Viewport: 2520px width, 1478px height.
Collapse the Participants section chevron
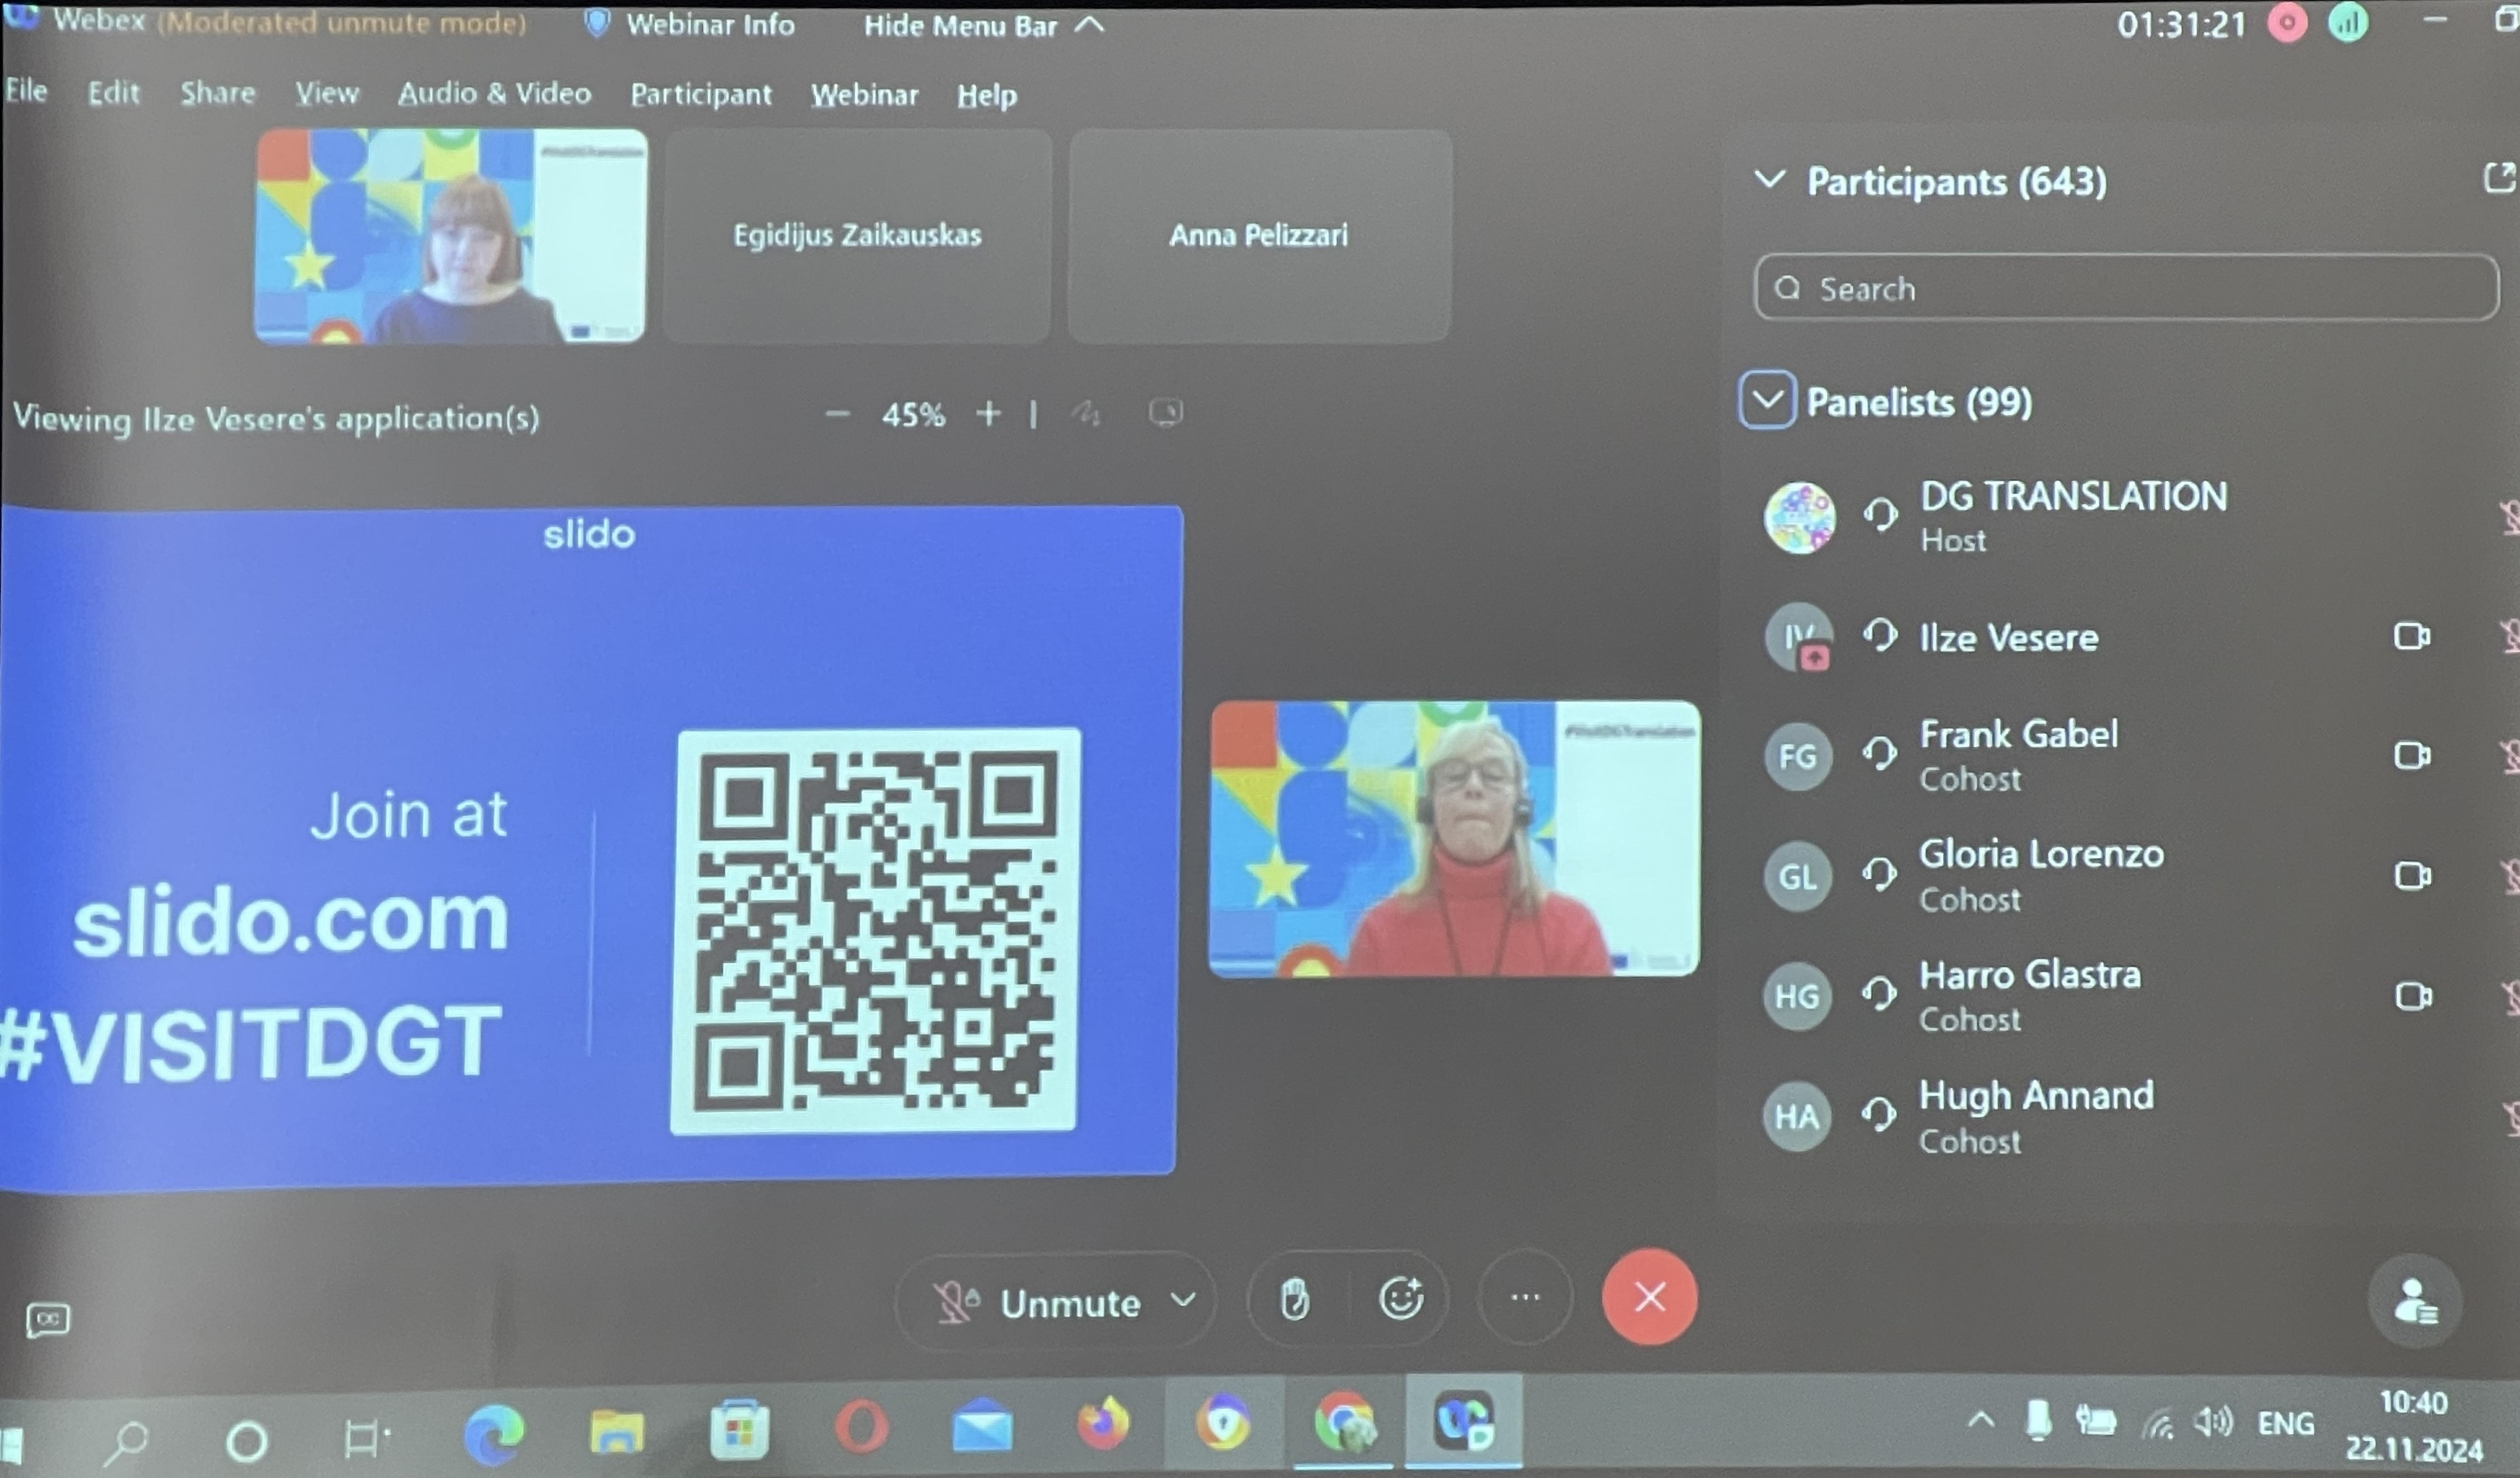point(1770,180)
